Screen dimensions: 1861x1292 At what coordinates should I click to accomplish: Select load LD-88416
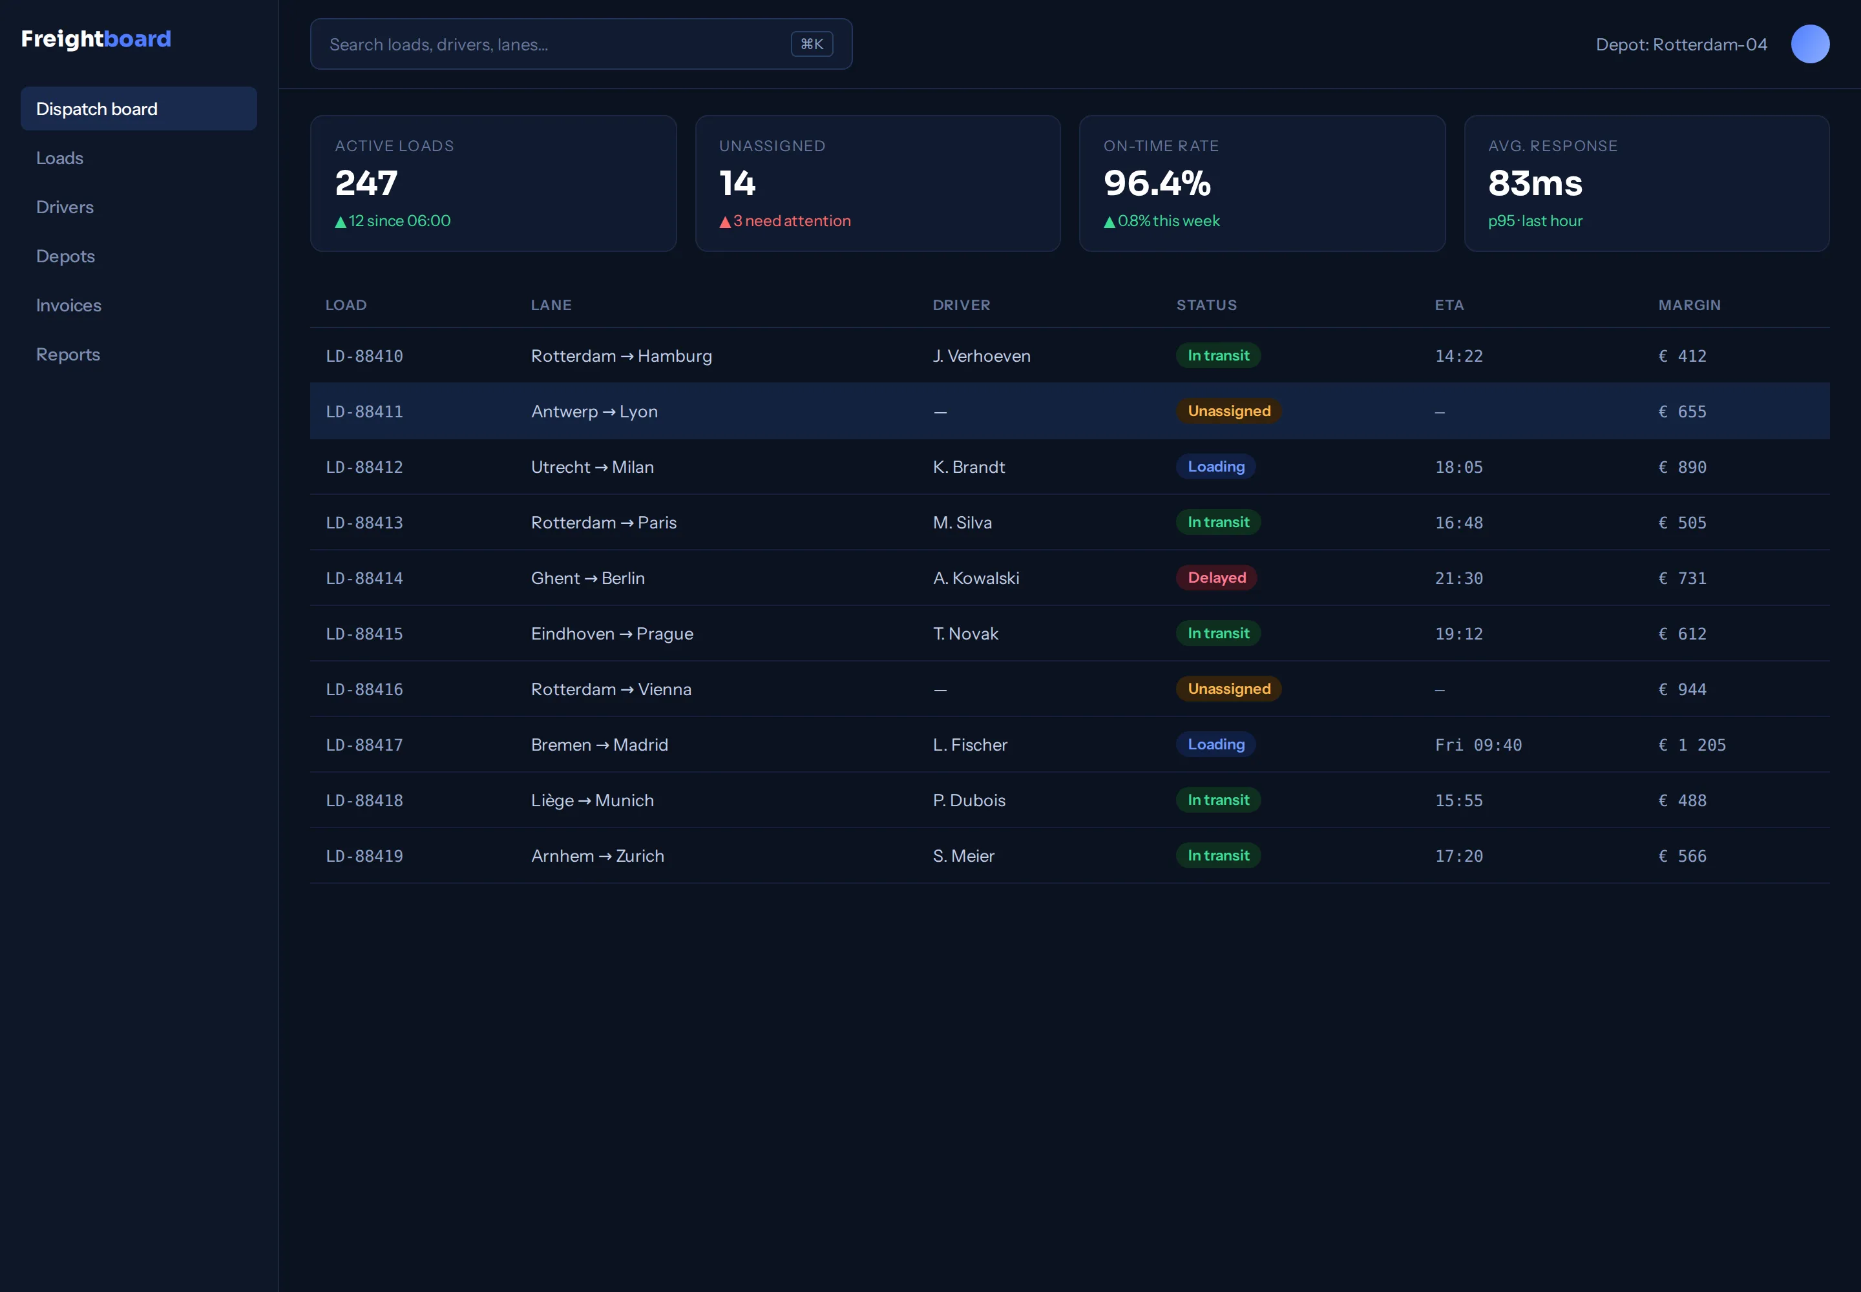[x=364, y=690]
